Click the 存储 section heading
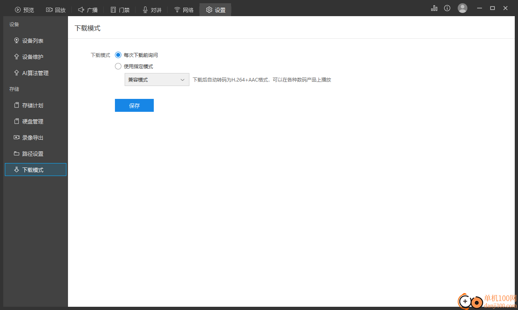This screenshot has width=518, height=310. pyautogui.click(x=14, y=89)
